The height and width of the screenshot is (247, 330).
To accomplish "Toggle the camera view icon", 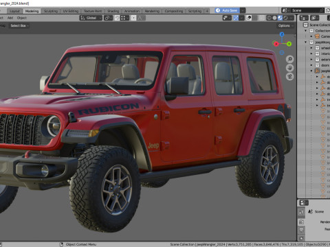I will pos(290,77).
